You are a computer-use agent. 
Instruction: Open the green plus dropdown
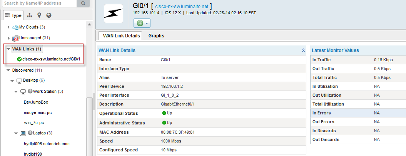[142, 23]
